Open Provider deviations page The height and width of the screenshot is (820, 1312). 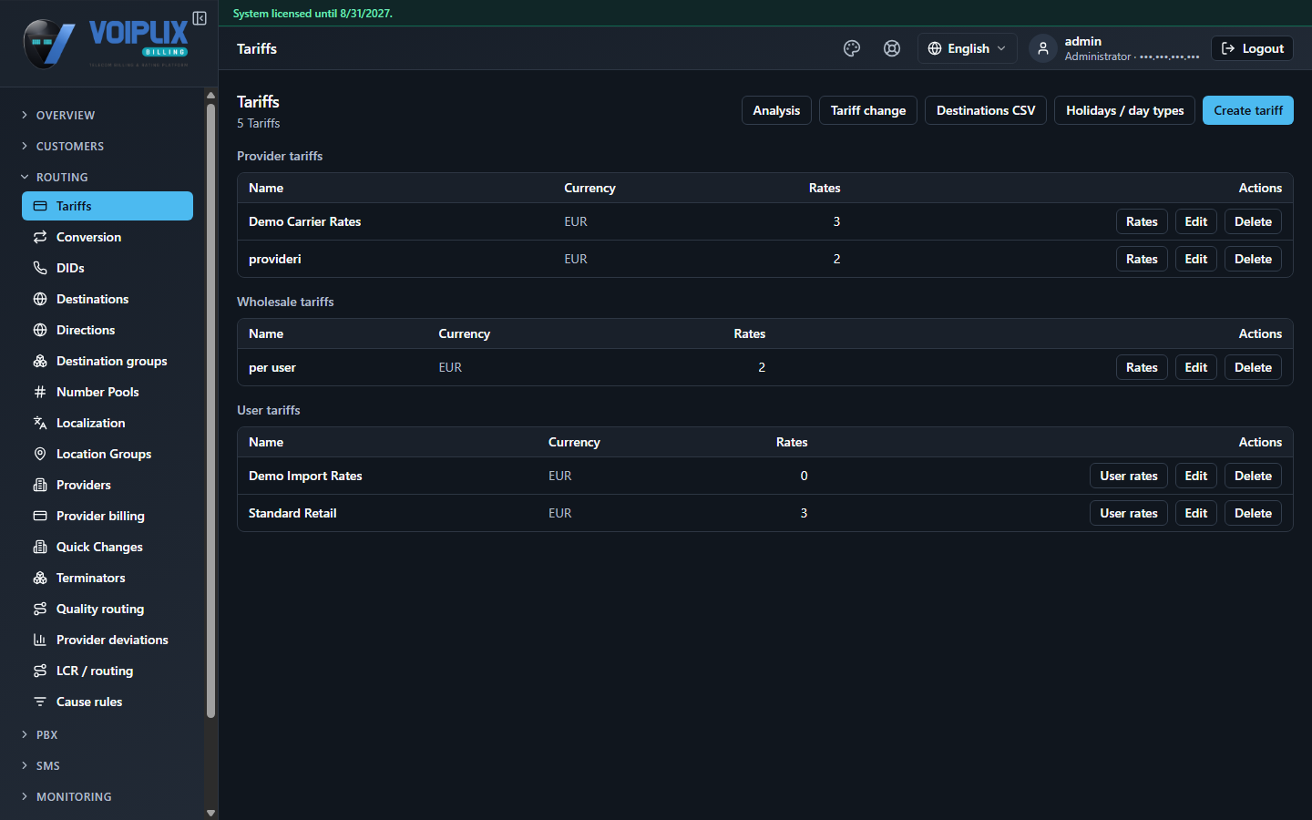(x=108, y=640)
